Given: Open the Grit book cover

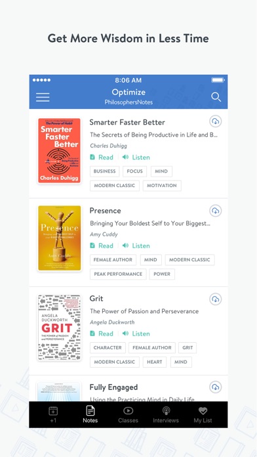Looking at the screenshot, I should [x=60, y=328].
